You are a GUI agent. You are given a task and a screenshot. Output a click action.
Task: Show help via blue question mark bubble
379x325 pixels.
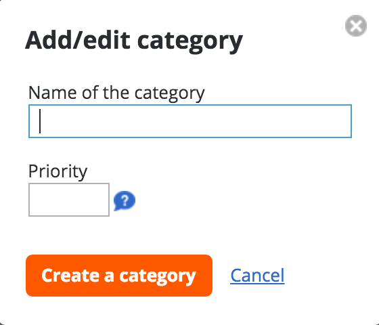pyautogui.click(x=125, y=200)
